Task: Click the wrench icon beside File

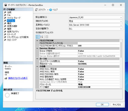Action: [x=5, y=15]
